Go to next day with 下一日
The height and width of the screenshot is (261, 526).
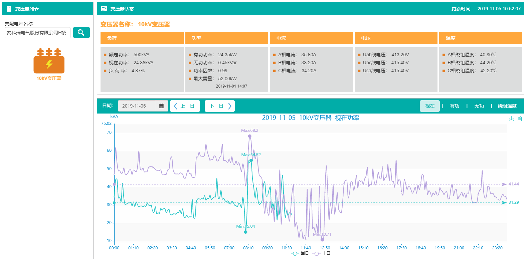click(x=220, y=106)
